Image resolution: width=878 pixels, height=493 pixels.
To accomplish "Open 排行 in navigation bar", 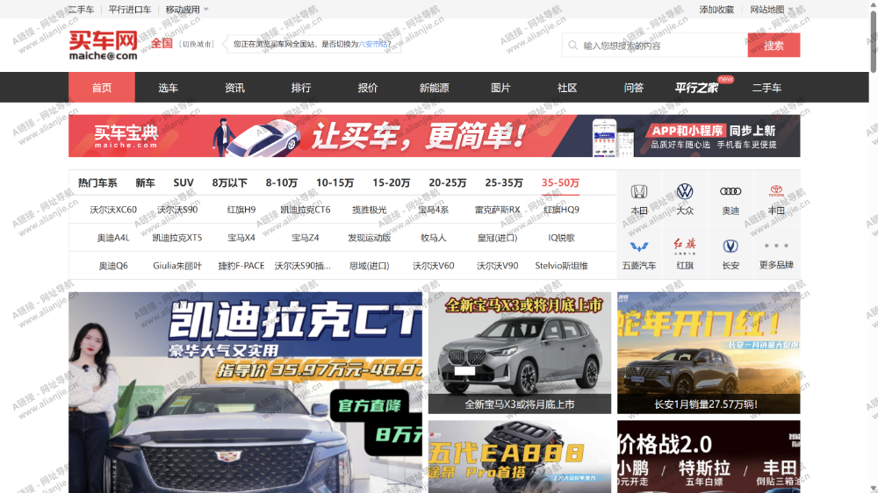I will pyautogui.click(x=301, y=88).
